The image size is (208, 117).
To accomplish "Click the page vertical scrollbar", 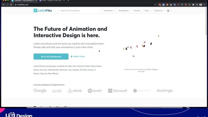I will [206, 21].
